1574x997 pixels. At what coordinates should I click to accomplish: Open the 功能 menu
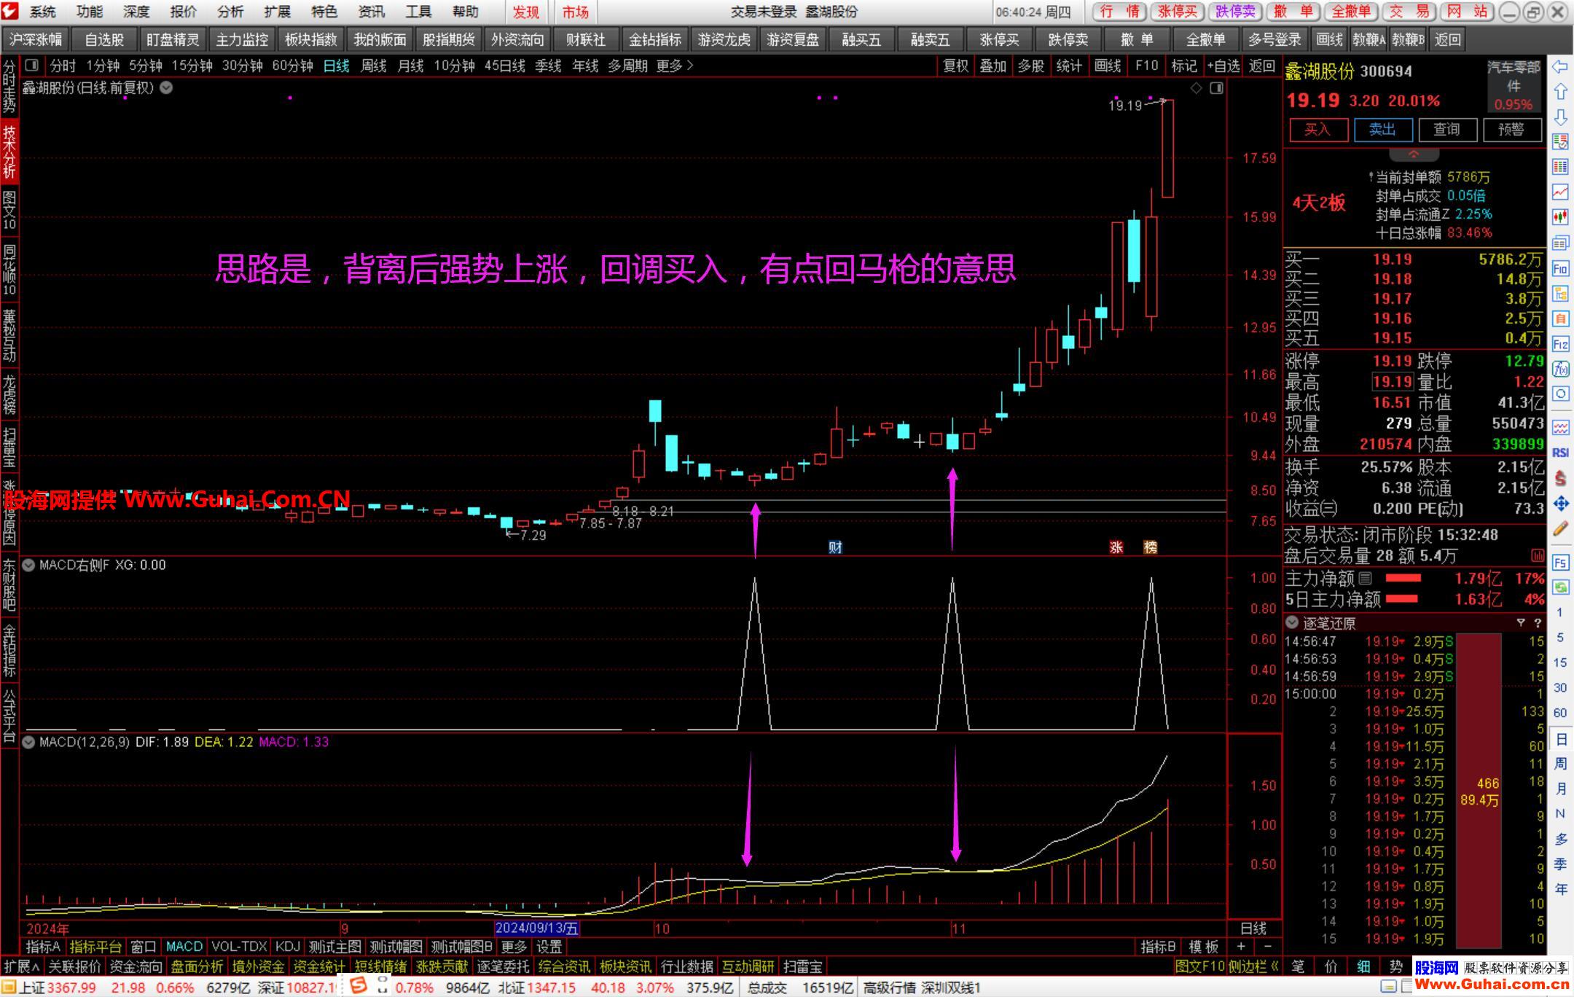click(90, 12)
